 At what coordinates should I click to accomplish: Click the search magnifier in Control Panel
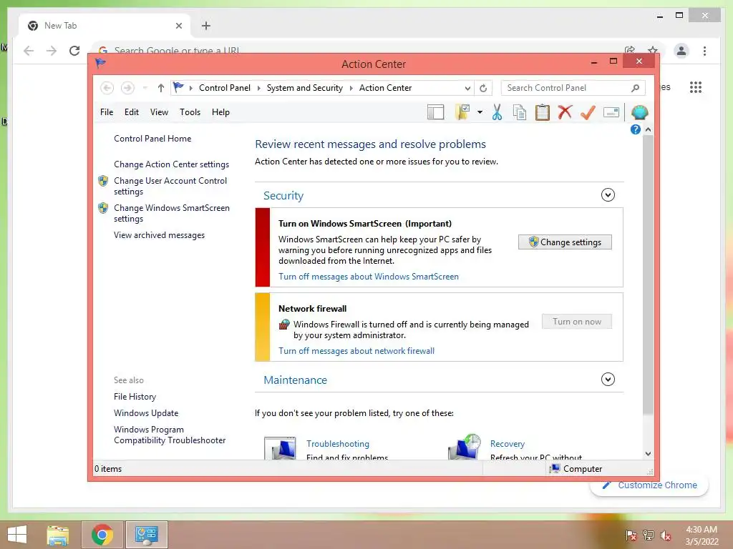click(x=636, y=88)
